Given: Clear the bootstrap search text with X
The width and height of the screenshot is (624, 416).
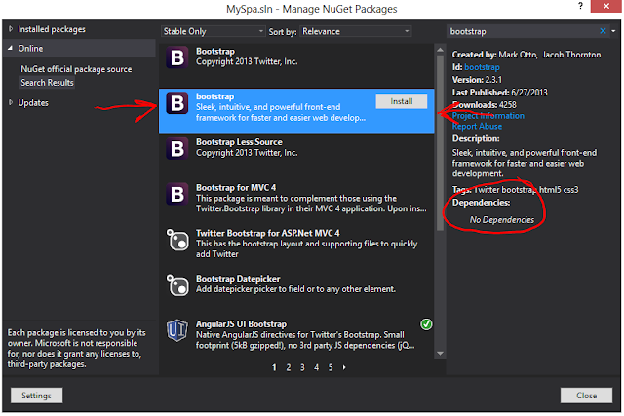Looking at the screenshot, I should 603,31.
